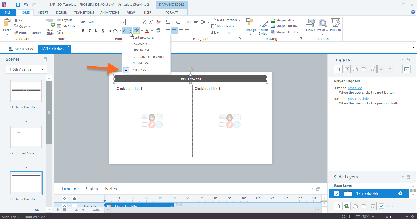This screenshot has width=417, height=219.
Task: Create a new trigger
Action: pyautogui.click(x=337, y=69)
